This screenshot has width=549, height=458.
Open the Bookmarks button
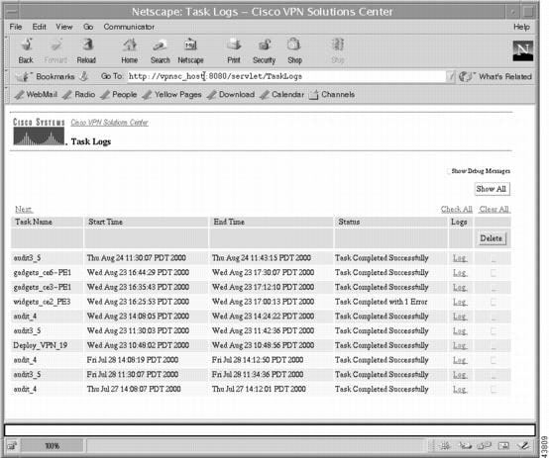(47, 76)
